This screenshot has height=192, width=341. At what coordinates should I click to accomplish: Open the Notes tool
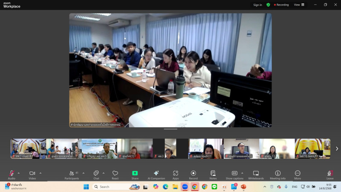[x=213, y=174]
